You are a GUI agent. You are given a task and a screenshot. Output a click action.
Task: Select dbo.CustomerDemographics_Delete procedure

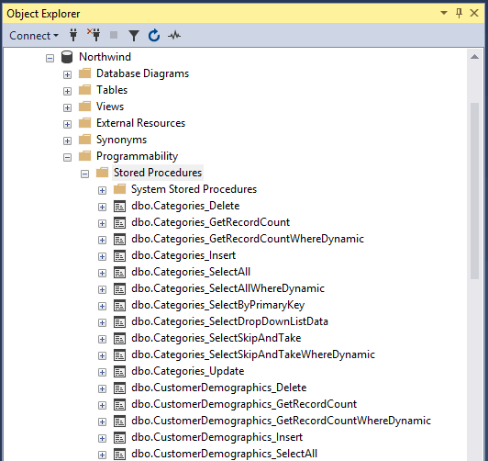click(x=219, y=388)
